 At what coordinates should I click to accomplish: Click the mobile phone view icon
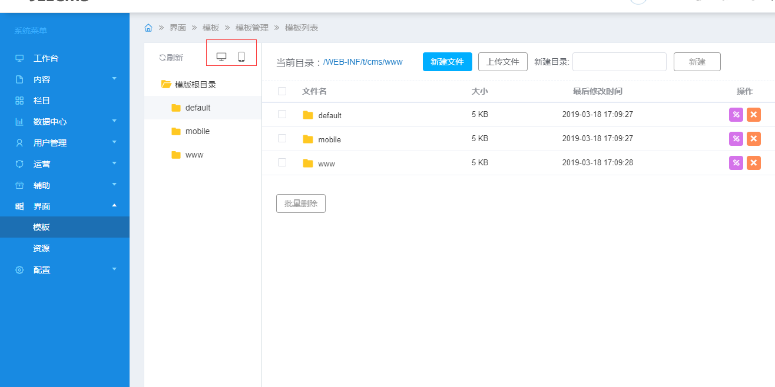(241, 56)
